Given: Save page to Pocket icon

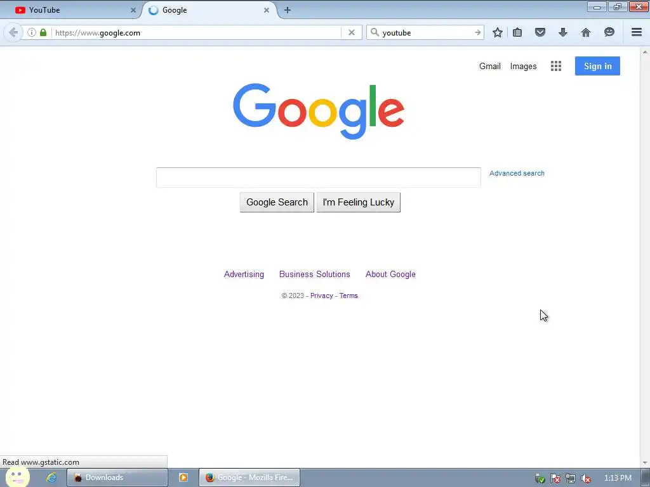Looking at the screenshot, I should [540, 32].
